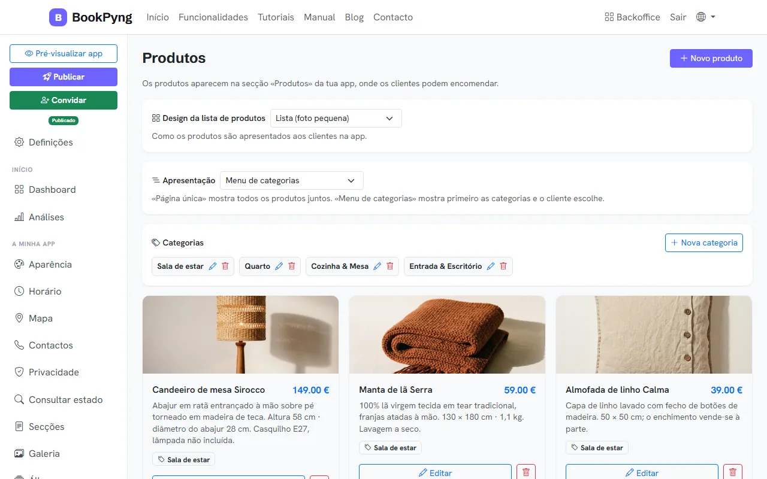Click the Análises chart icon
This screenshot has width=767, height=479.
(19, 217)
